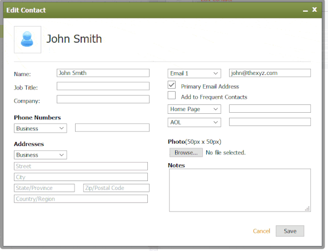
Task: Grab the Notes box resize handle
Action: 307,209
